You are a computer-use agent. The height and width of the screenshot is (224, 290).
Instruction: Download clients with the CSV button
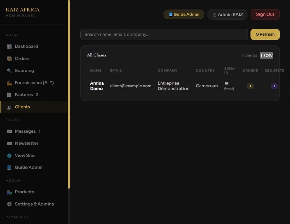pyautogui.click(x=266, y=55)
